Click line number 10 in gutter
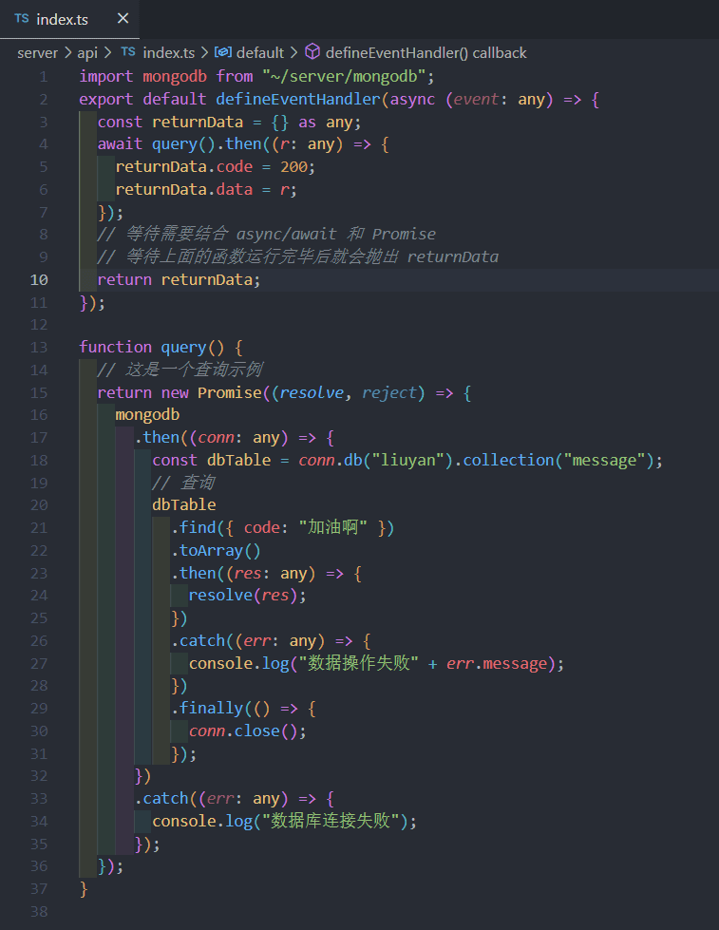The width and height of the screenshot is (719, 930). [39, 280]
